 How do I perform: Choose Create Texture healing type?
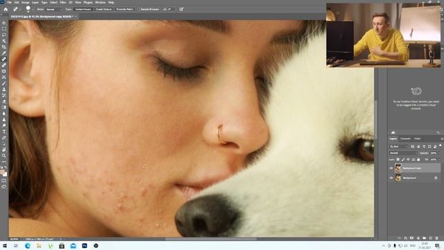click(103, 9)
